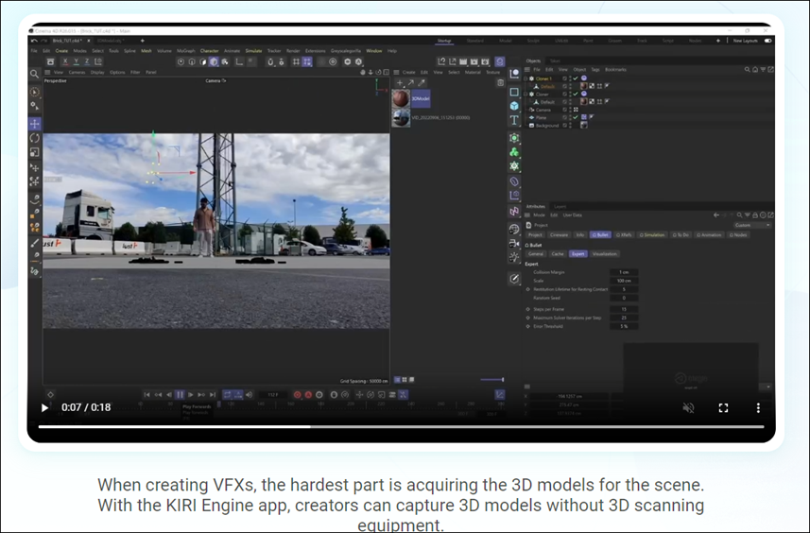Click the coordinate system icon beside Z

click(98, 61)
